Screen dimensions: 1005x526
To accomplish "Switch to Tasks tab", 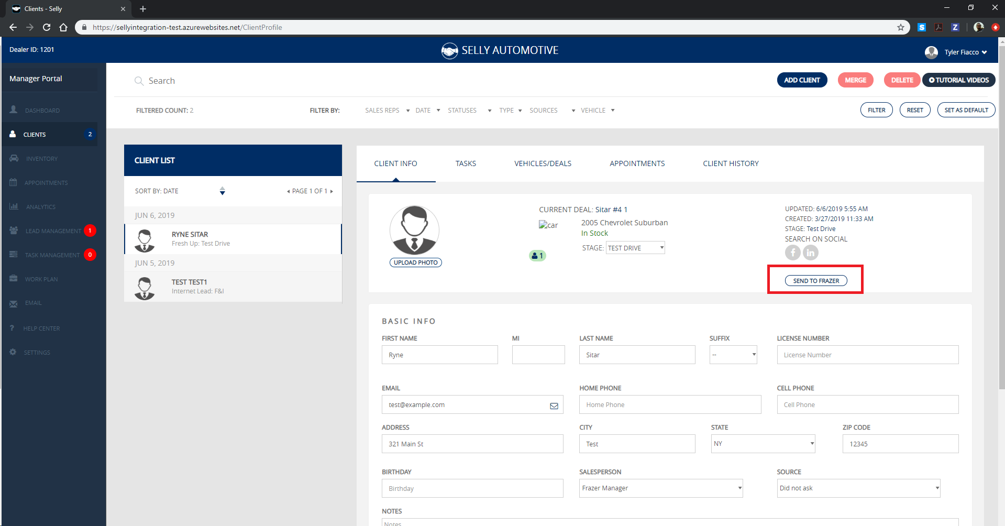I will 466,163.
